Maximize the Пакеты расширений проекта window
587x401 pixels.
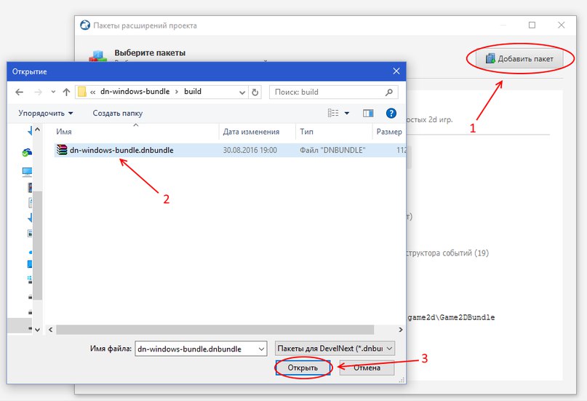[532, 25]
